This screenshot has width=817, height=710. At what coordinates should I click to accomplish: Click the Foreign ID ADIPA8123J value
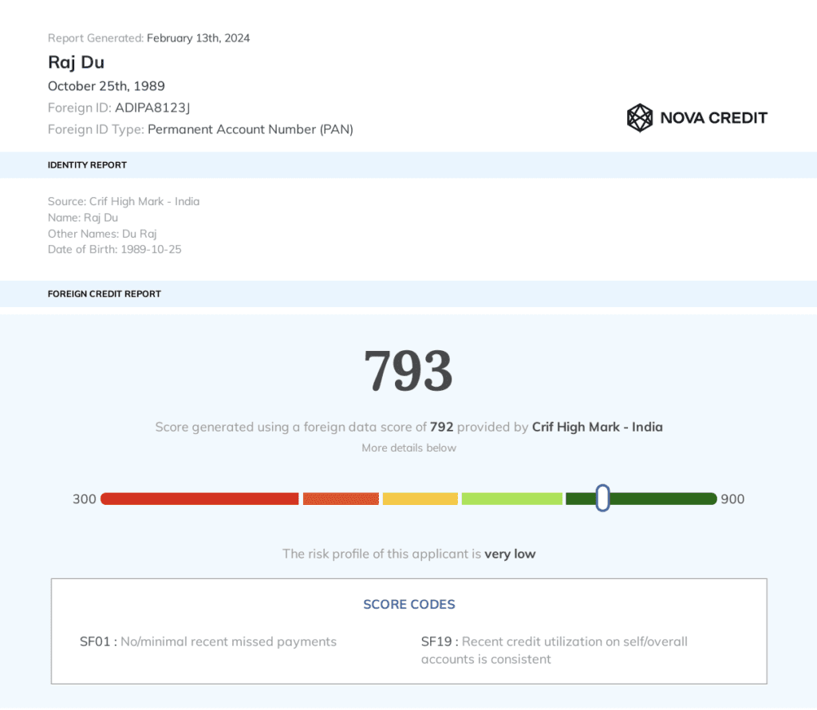tap(152, 108)
